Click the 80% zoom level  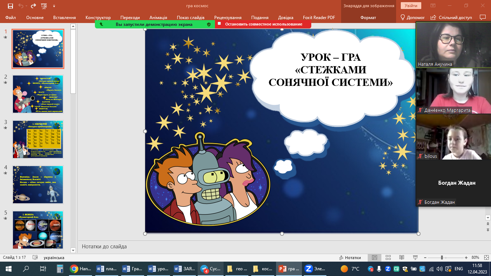[475, 258]
